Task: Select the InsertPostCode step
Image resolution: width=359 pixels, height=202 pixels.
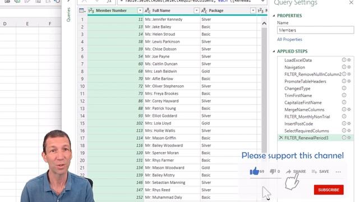Action: [298, 124]
